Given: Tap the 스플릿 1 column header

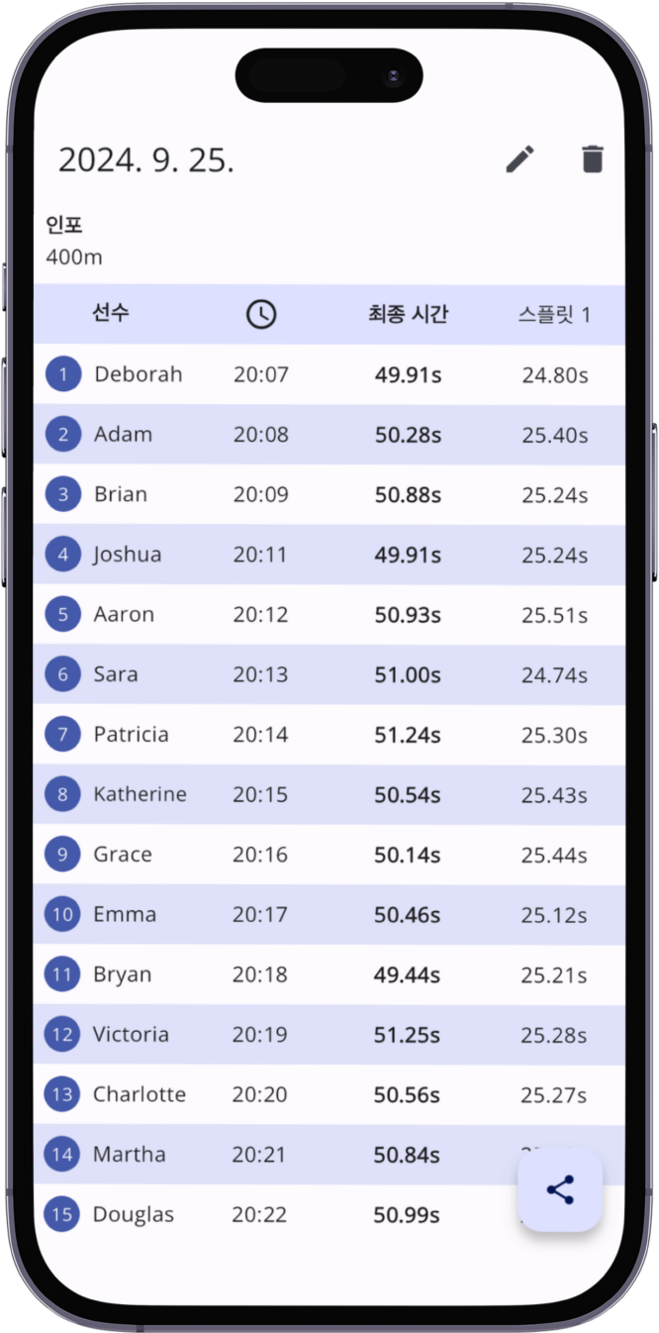Looking at the screenshot, I should (x=554, y=315).
